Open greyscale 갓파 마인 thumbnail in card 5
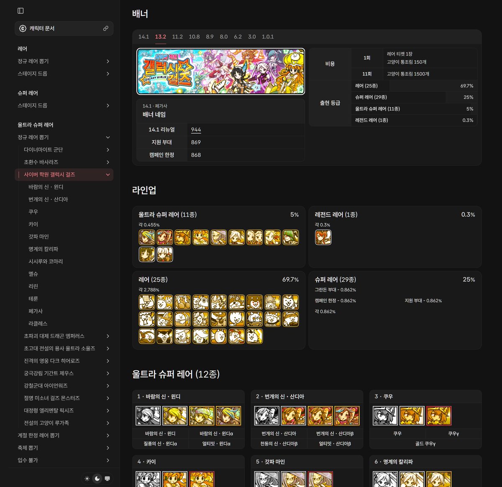 [x=267, y=479]
